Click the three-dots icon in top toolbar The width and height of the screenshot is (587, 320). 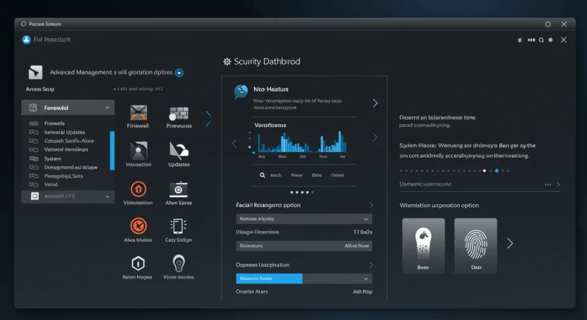point(531,40)
